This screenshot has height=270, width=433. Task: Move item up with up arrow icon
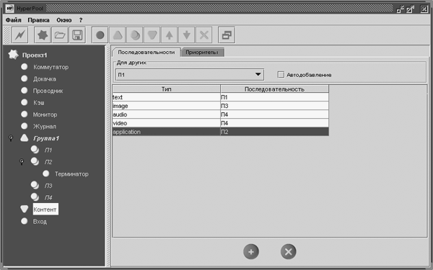click(170, 35)
